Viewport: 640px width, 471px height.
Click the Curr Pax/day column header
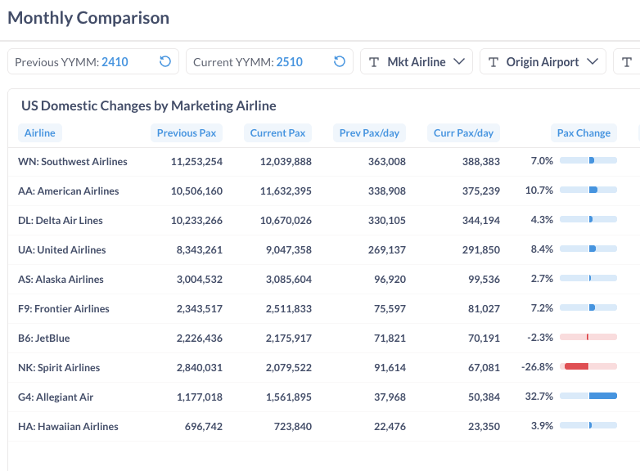click(x=464, y=133)
